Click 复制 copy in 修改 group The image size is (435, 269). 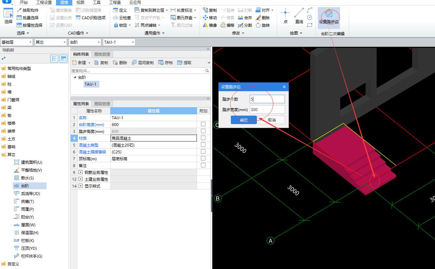tap(210, 10)
